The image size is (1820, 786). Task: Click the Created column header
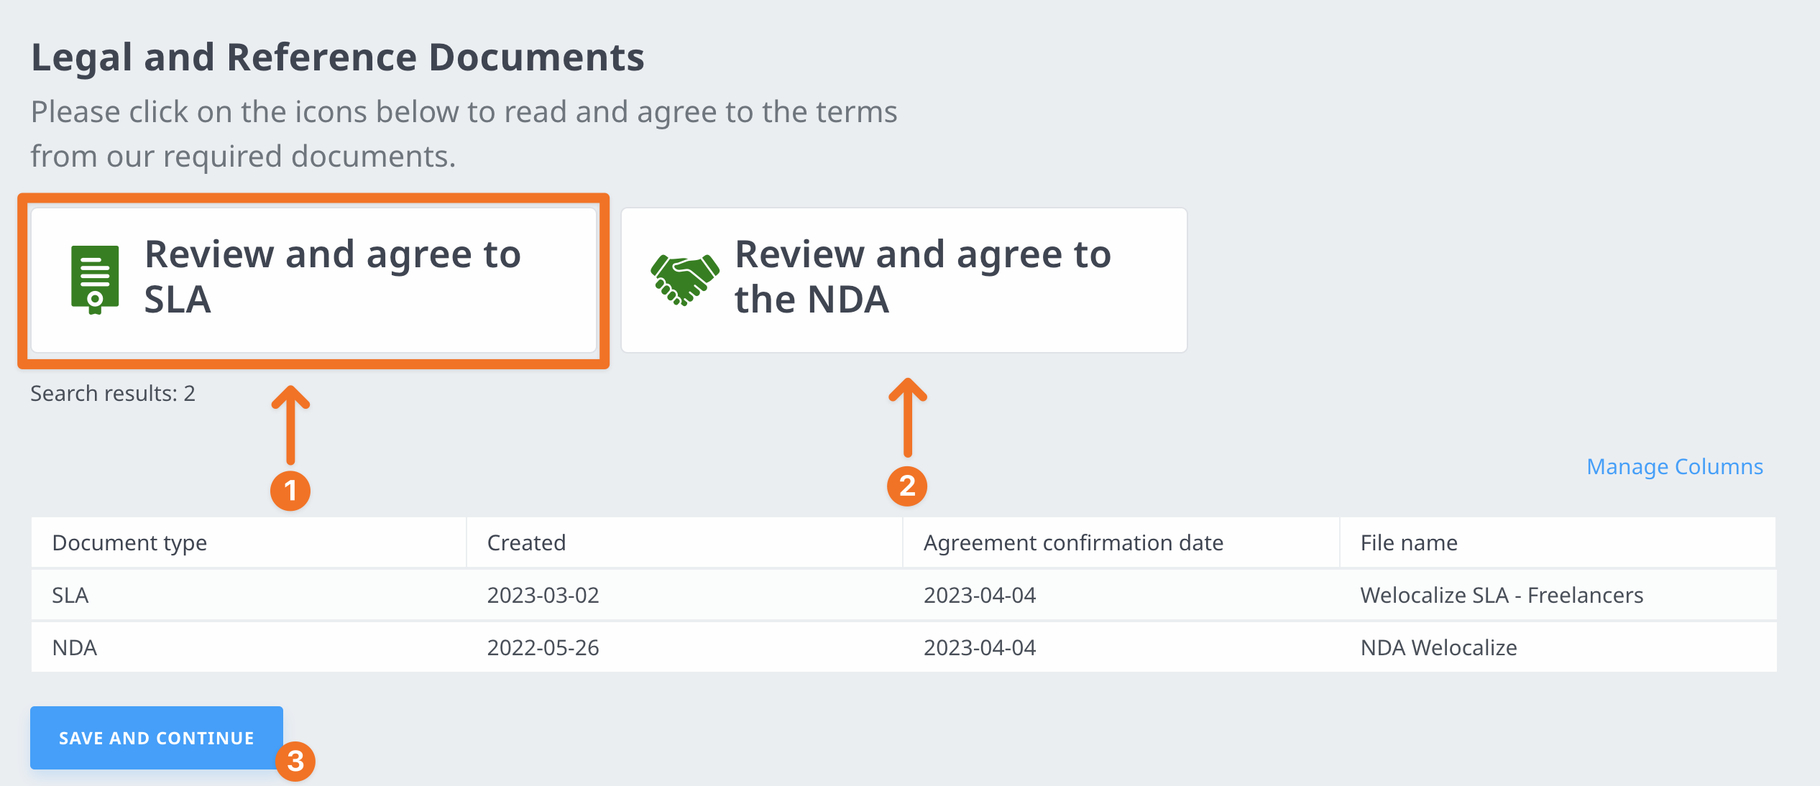click(x=526, y=543)
